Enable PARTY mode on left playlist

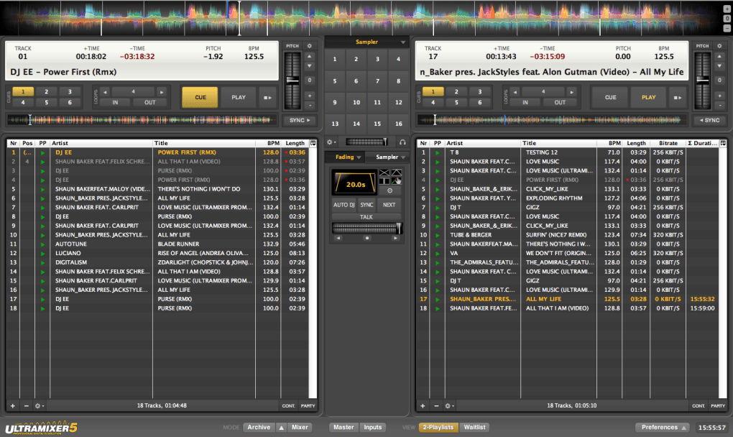click(x=308, y=405)
